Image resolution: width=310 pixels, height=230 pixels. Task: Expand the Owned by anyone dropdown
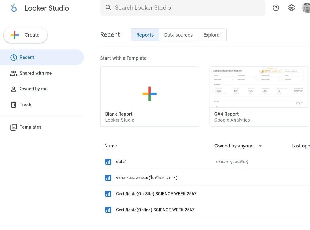tap(260, 146)
